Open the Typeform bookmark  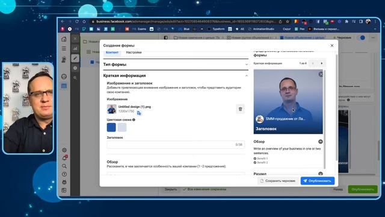(216, 29)
